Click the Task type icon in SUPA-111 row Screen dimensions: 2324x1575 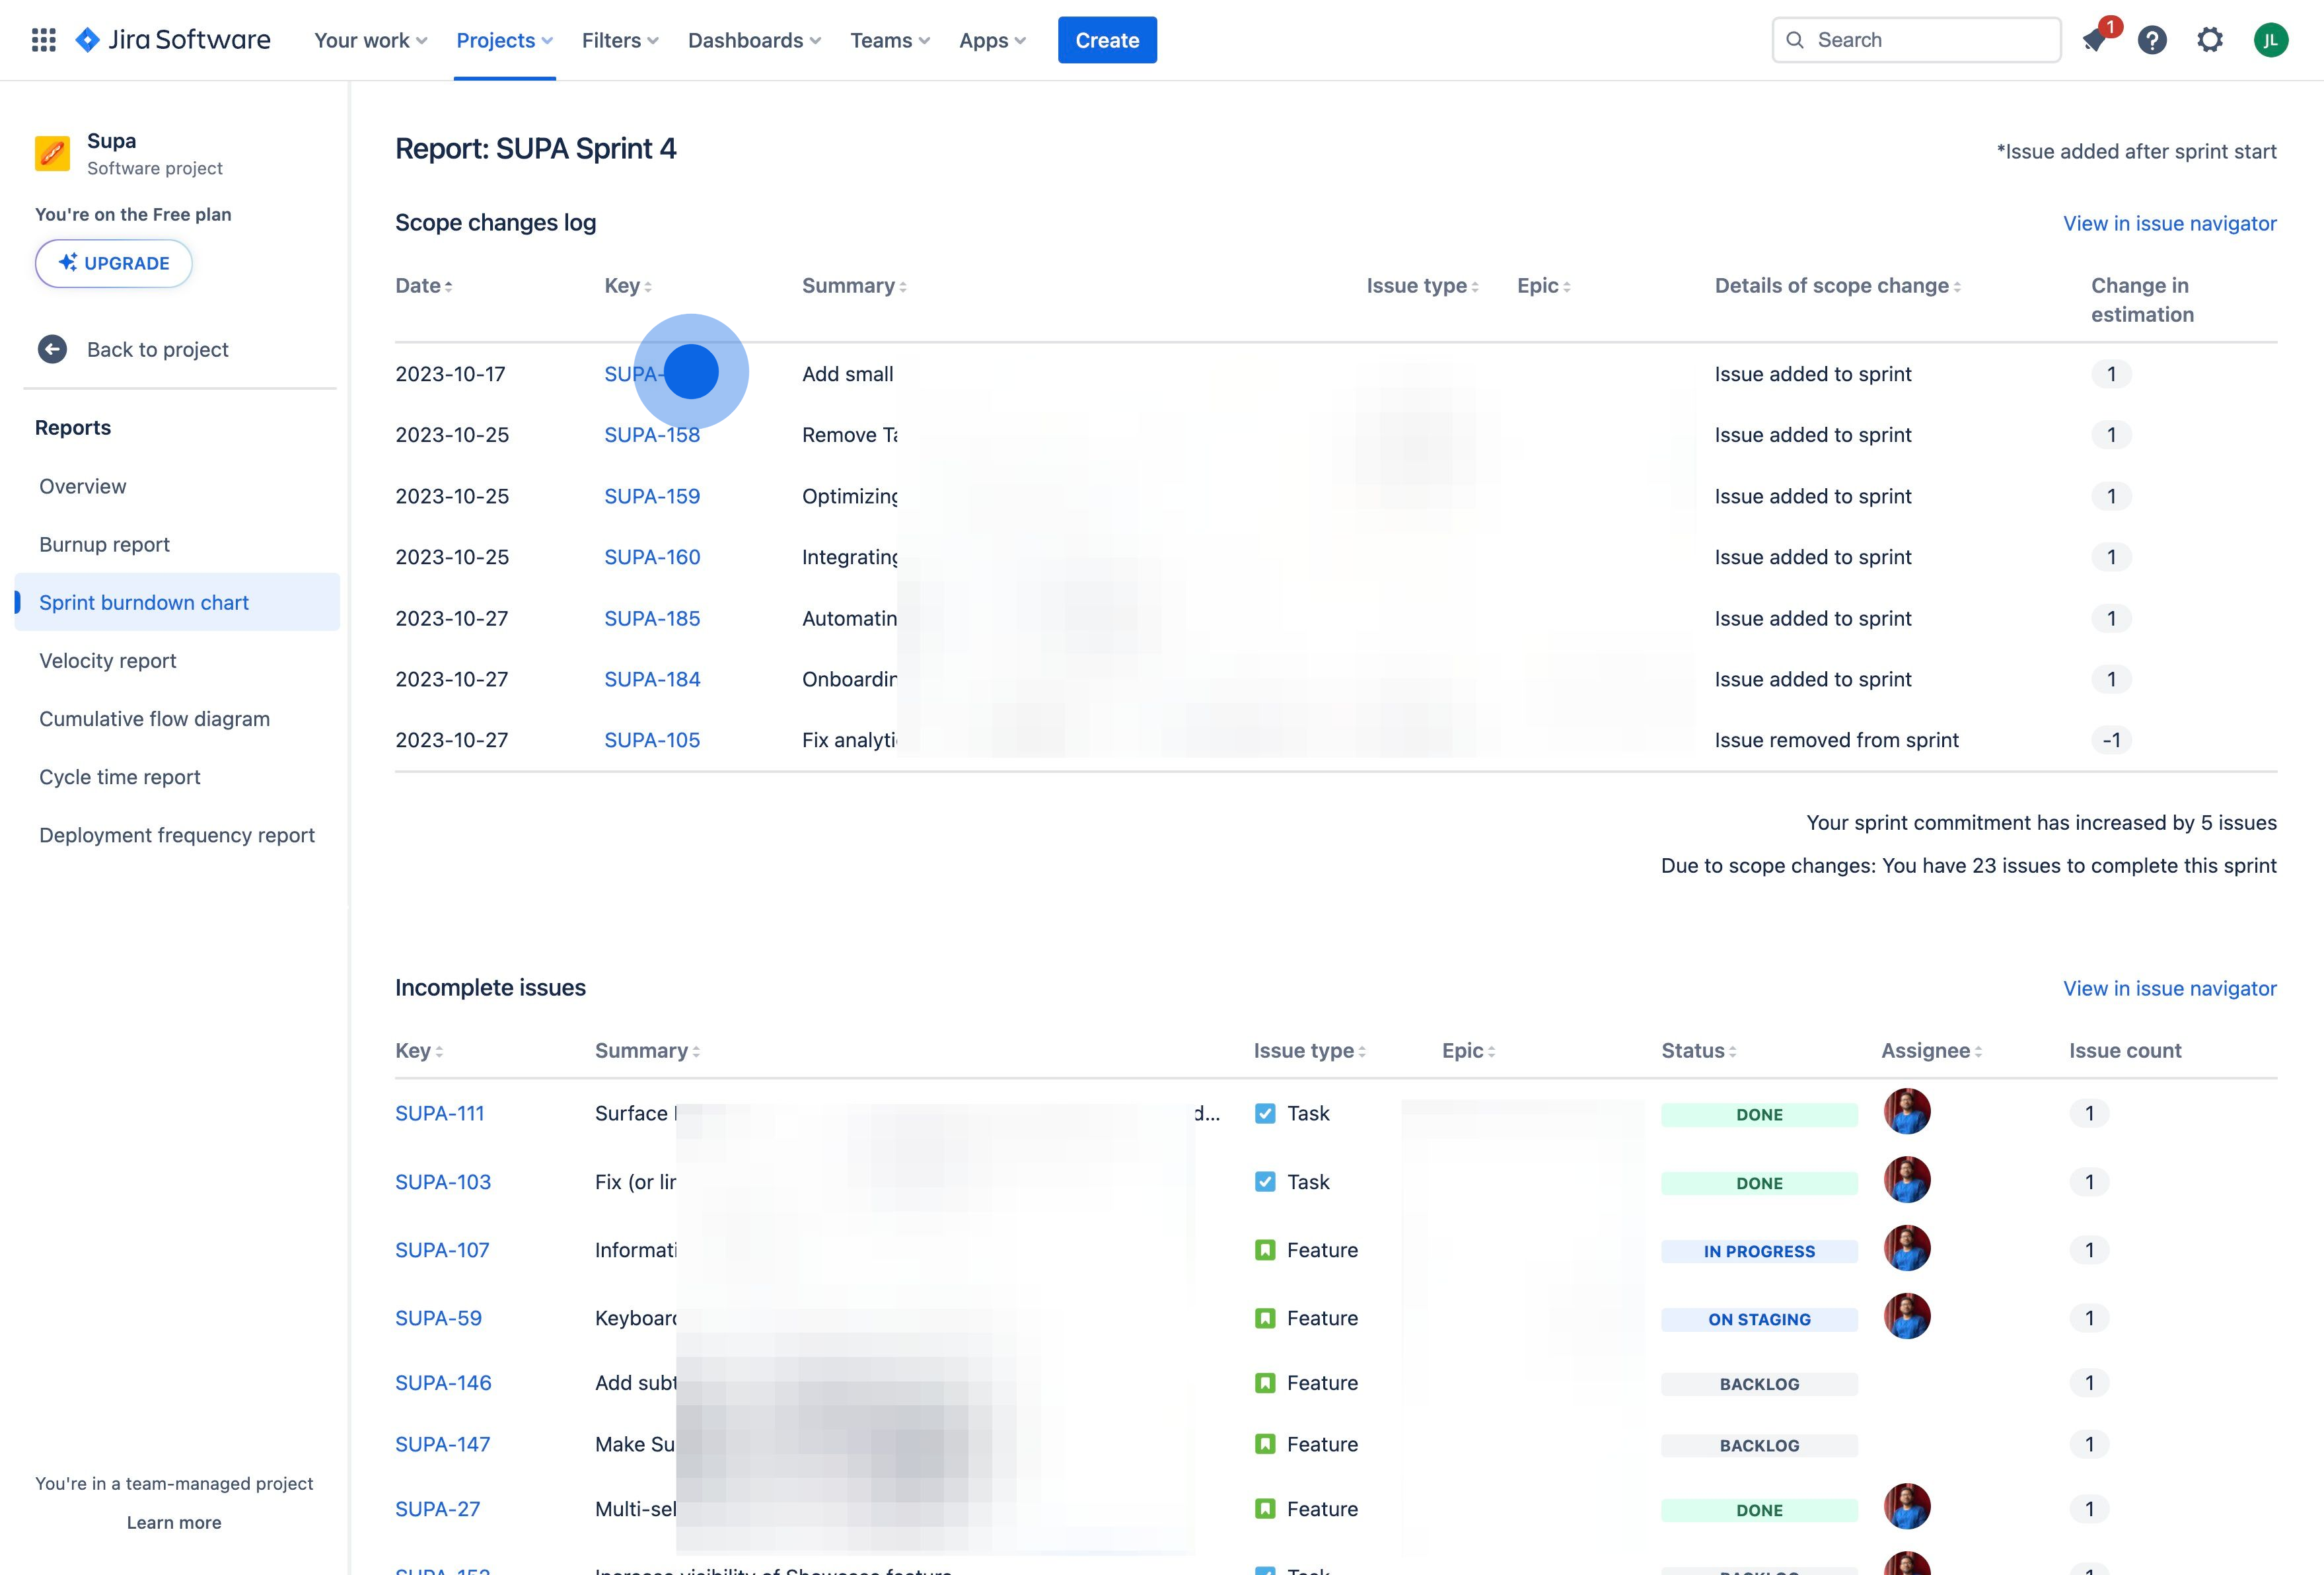pyautogui.click(x=1265, y=1114)
